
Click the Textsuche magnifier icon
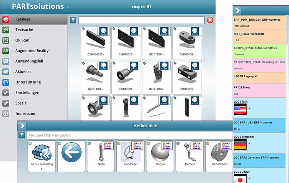point(6,30)
